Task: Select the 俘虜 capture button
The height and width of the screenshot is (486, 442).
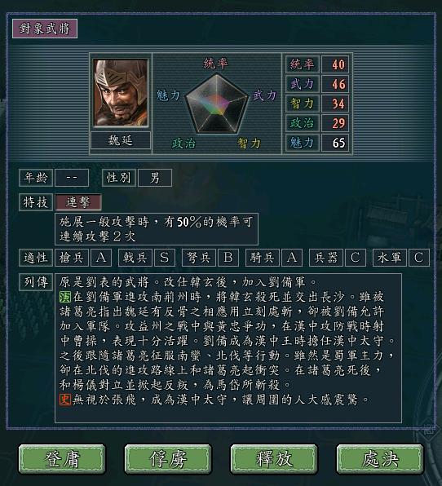Action: [168, 459]
